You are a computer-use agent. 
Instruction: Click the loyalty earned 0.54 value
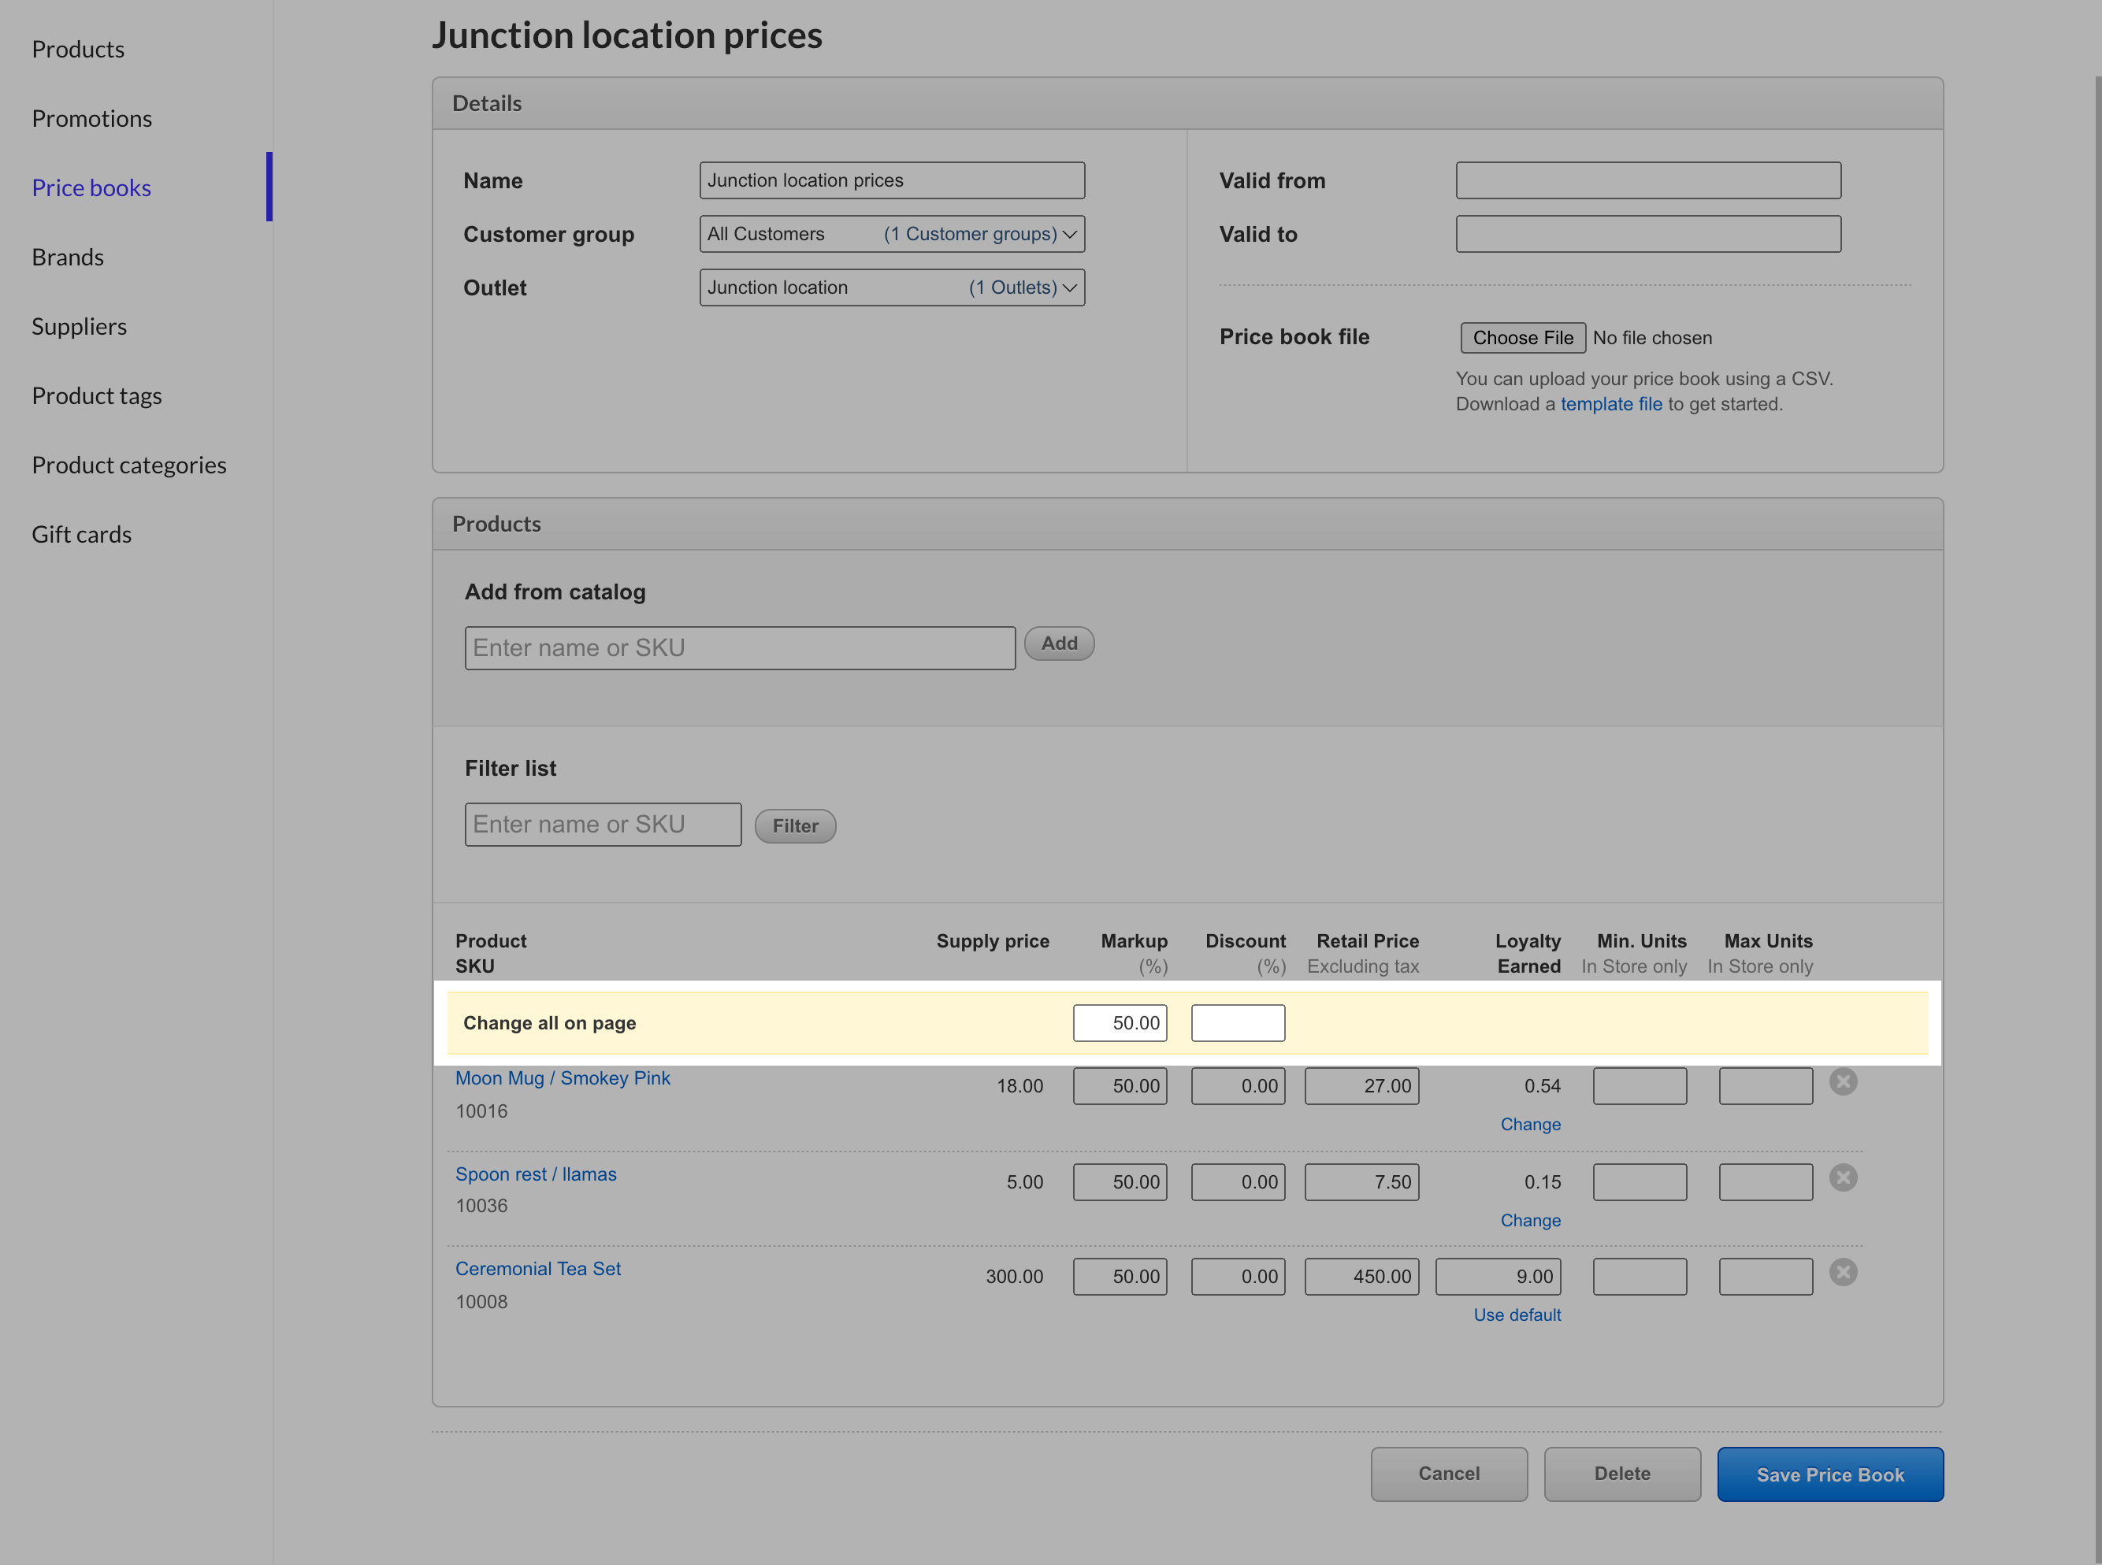click(x=1542, y=1085)
